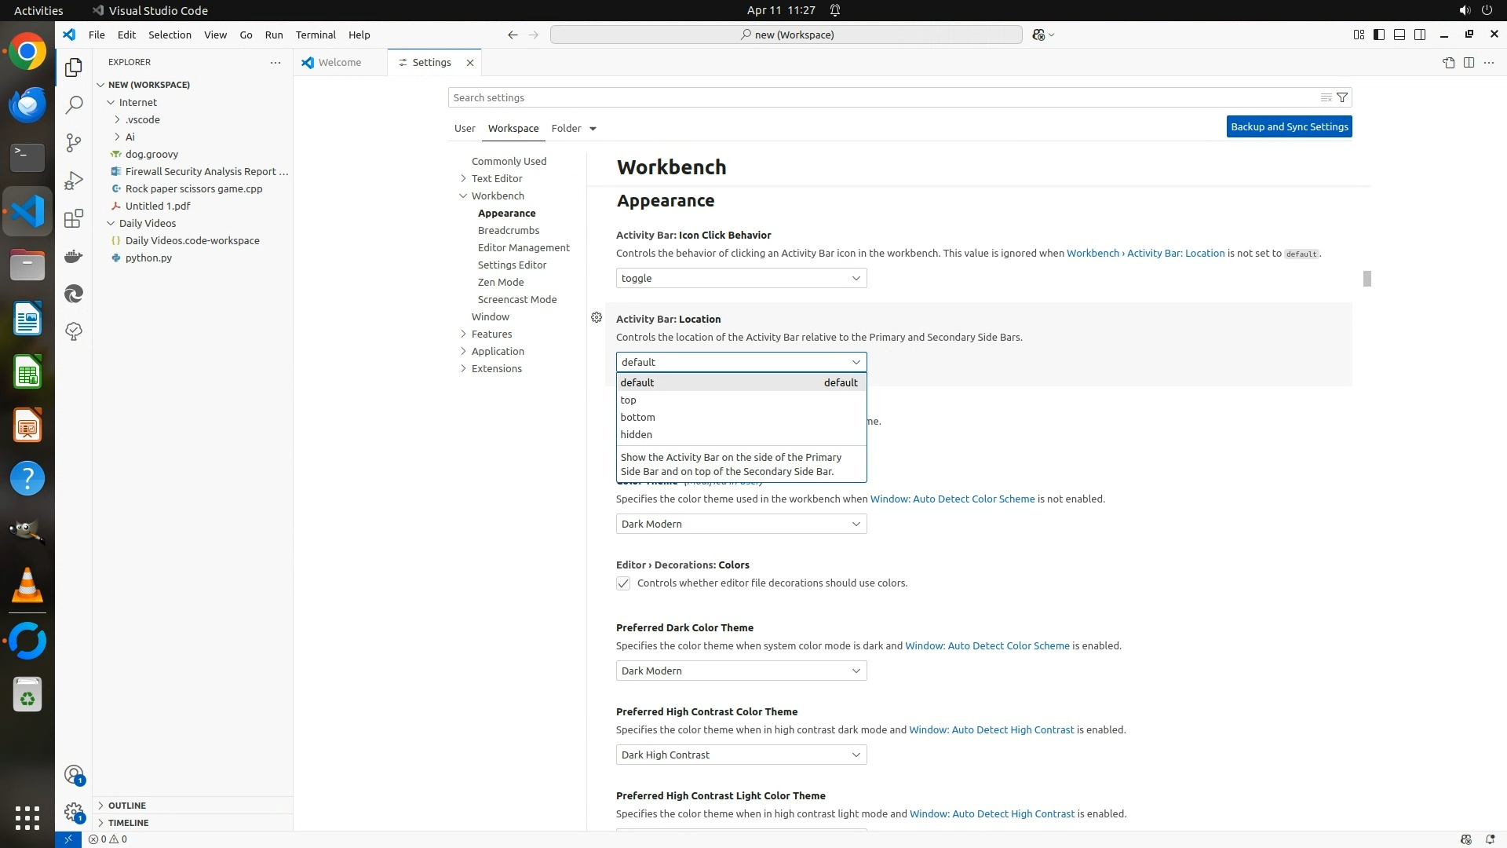Open the Extensions view icon

click(74, 218)
